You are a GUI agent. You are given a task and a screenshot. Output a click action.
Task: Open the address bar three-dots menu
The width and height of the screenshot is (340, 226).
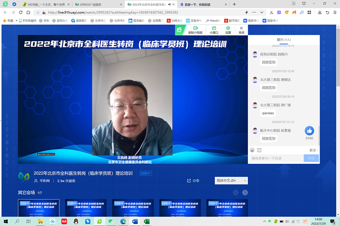click(x=254, y=12)
